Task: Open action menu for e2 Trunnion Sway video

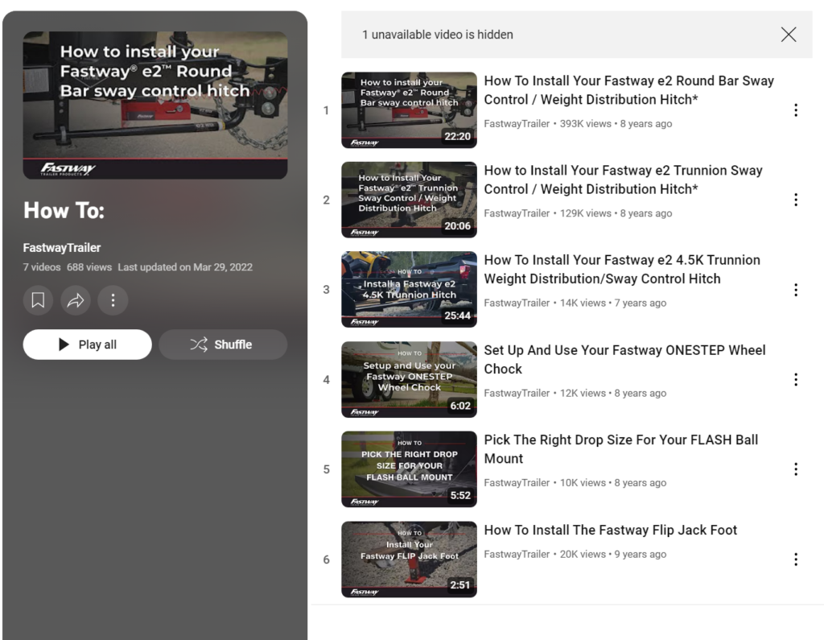Action: 795,200
